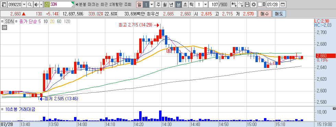The image size is (336, 127).
Task: Open the calendar date picker icon
Action: click(x=283, y=4)
